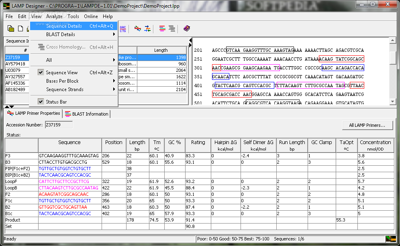Click the open project folder toolbar icon

tap(11, 28)
